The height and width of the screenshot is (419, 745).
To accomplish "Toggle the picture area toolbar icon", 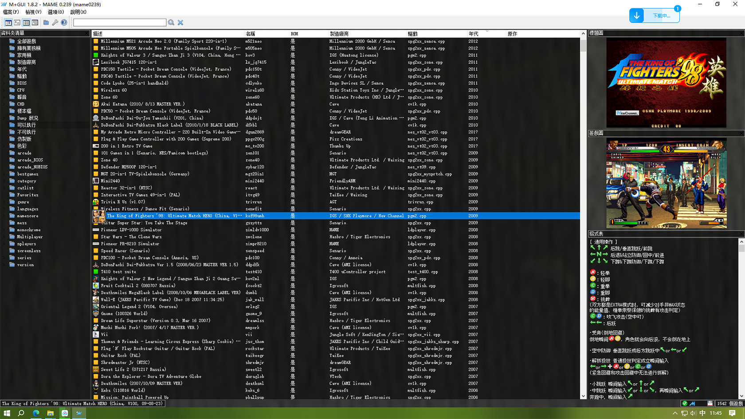I will tap(17, 23).
